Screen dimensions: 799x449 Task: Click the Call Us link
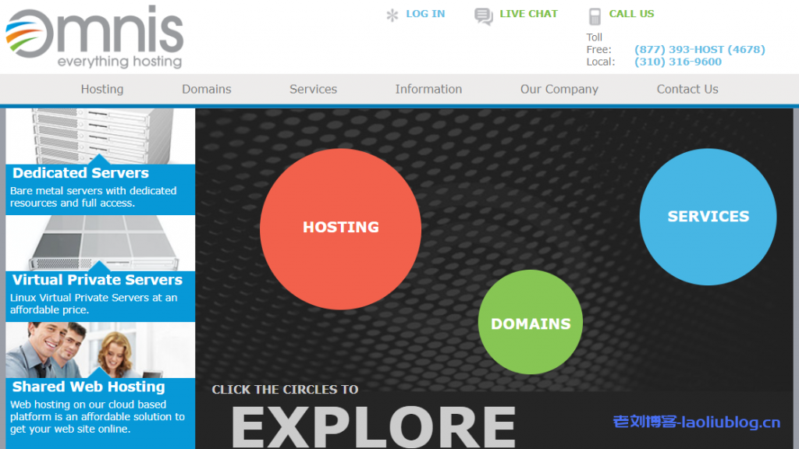pyautogui.click(x=631, y=14)
